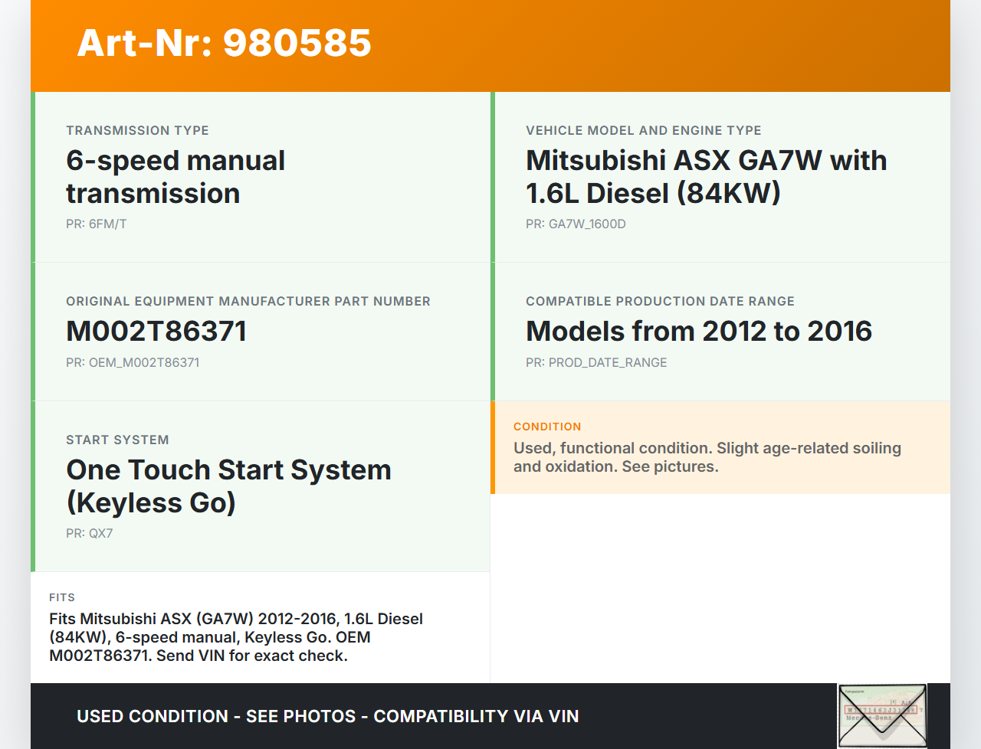Select Models from 2012 to 2016 text
The width and height of the screenshot is (981, 749).
pyautogui.click(x=698, y=332)
